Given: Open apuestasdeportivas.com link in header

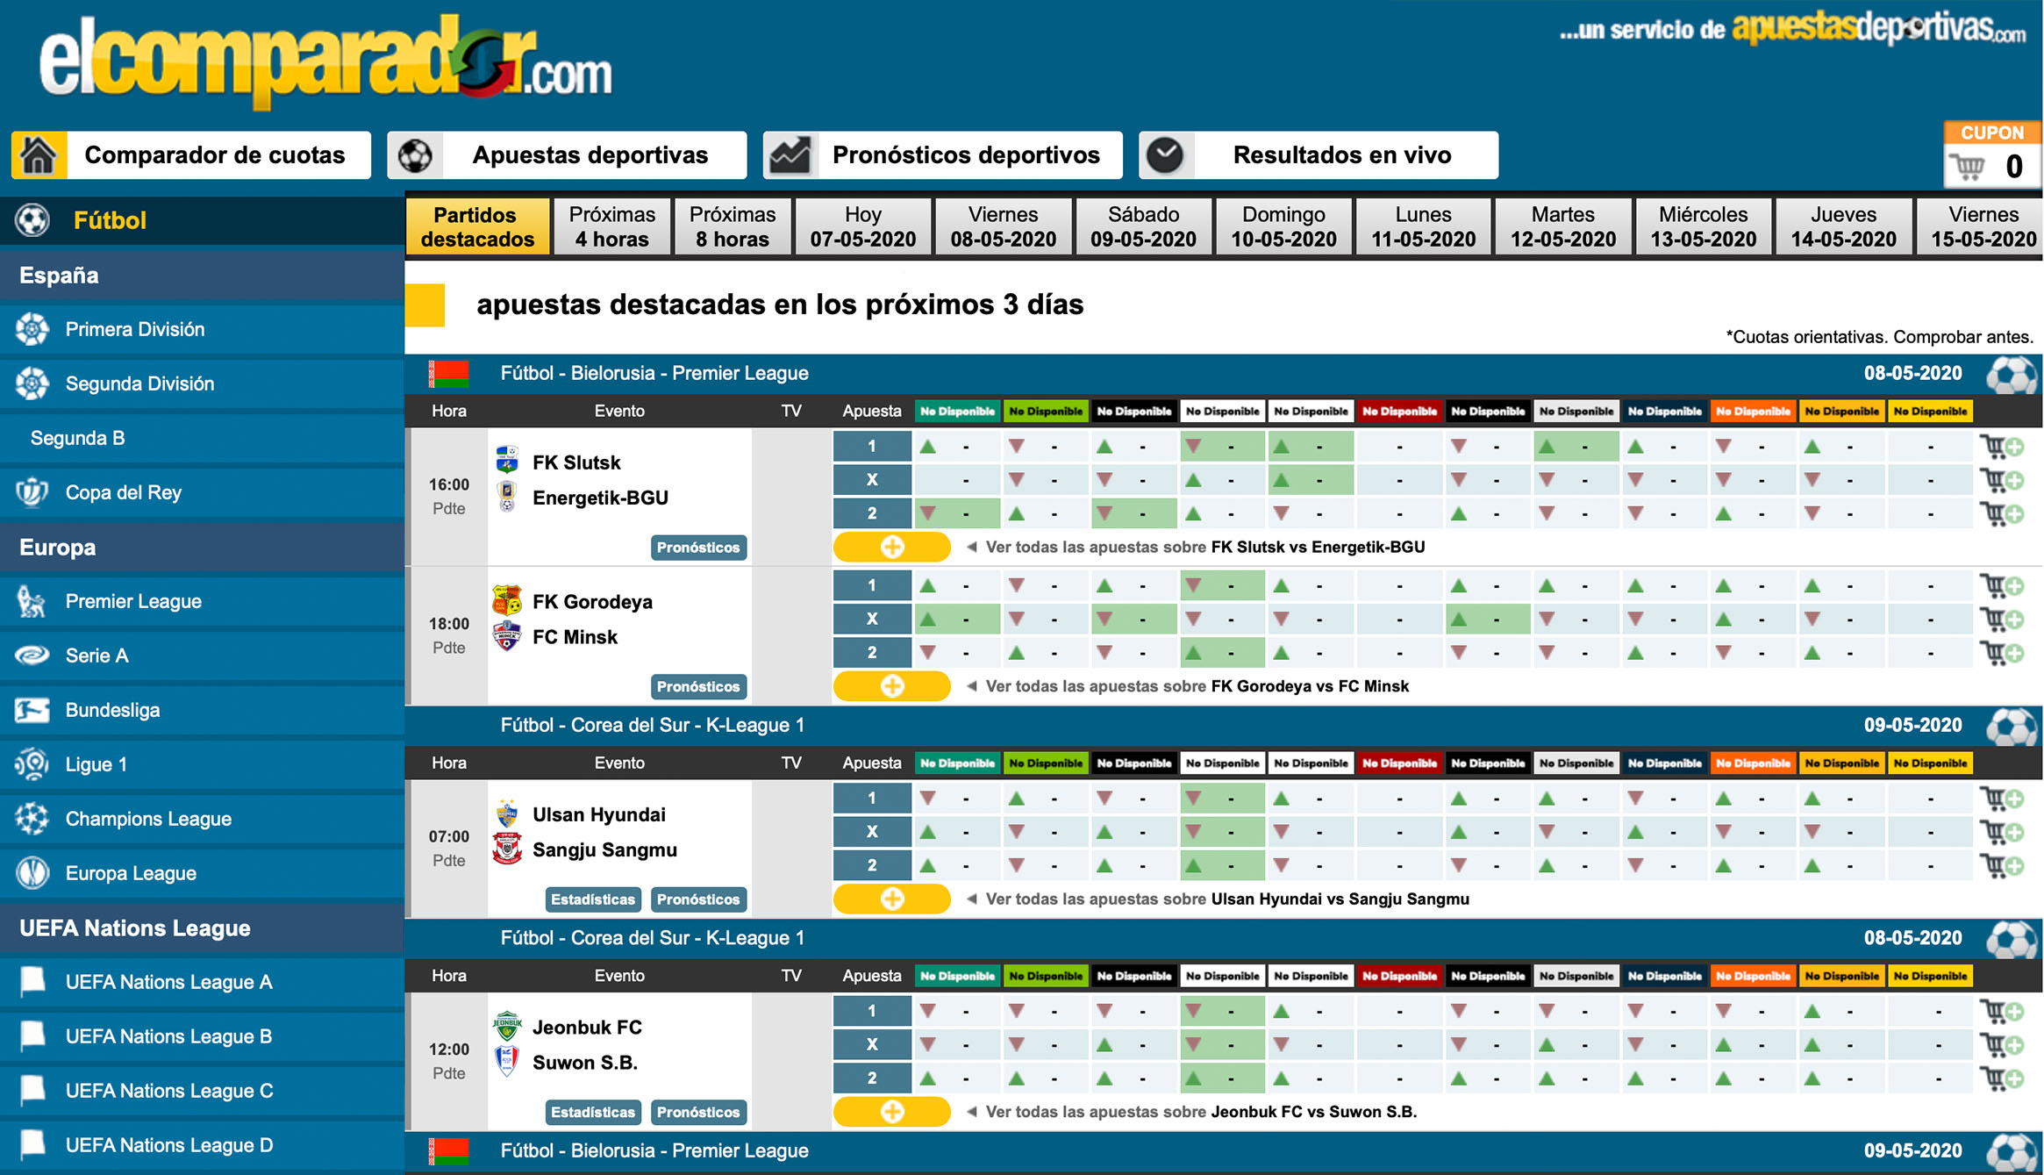Looking at the screenshot, I should tap(1878, 28).
